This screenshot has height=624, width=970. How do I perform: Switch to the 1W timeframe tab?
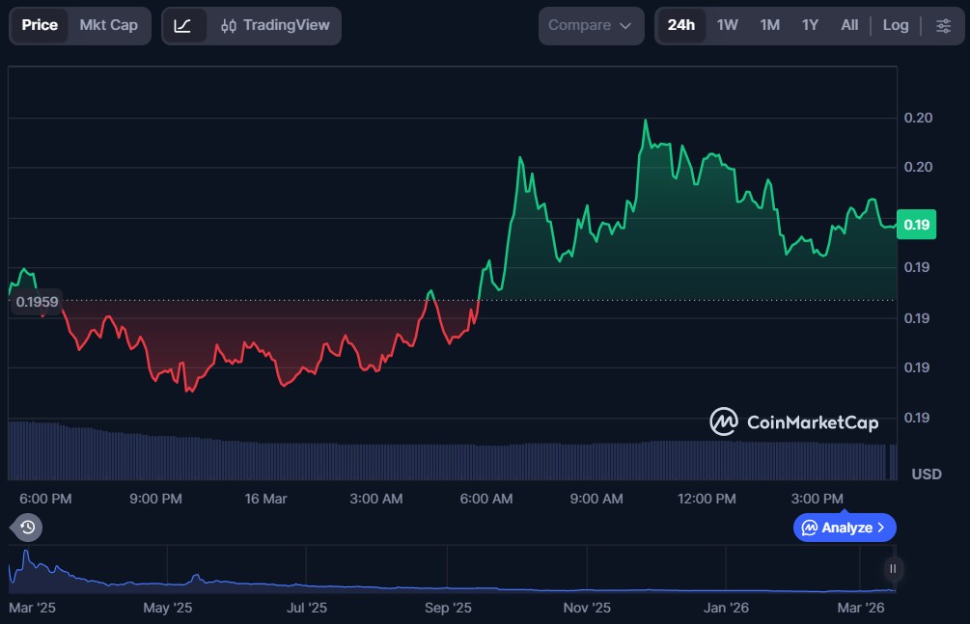pos(728,25)
